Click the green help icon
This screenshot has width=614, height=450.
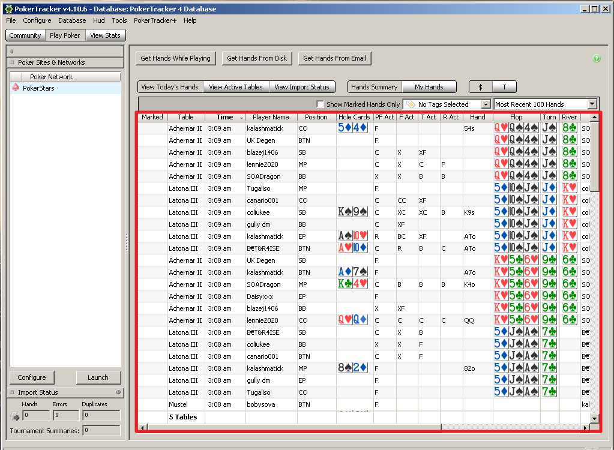597,59
